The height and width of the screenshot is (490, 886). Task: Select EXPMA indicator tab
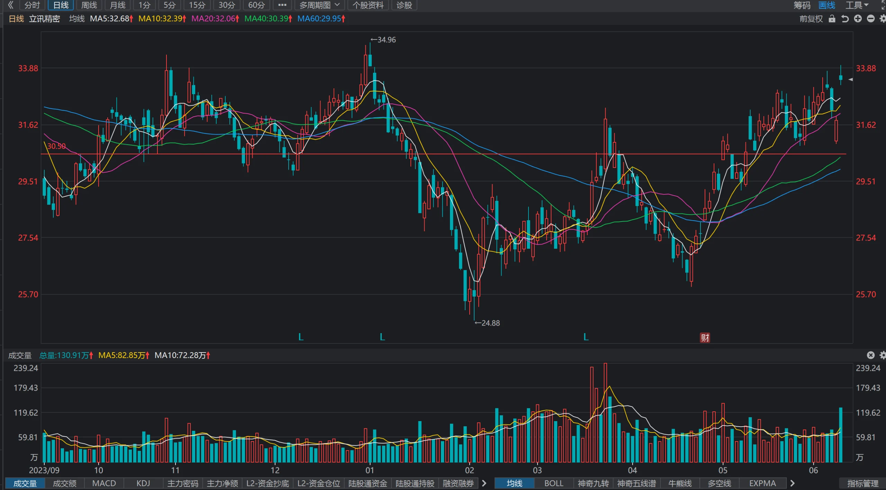(762, 483)
